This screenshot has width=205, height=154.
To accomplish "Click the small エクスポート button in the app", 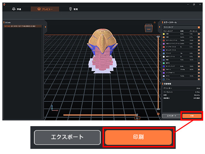I will click(172, 116).
